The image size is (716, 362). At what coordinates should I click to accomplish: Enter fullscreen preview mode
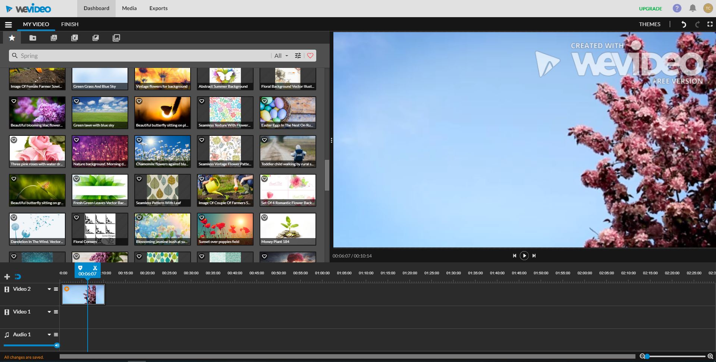710,24
